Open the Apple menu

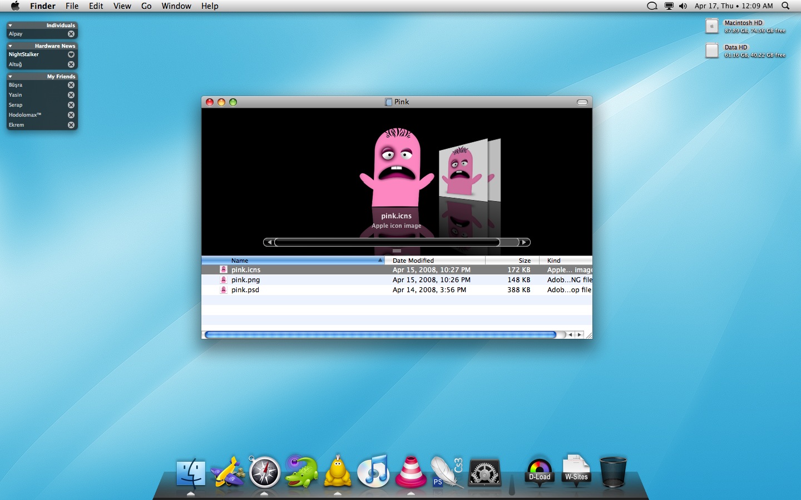tap(15, 6)
